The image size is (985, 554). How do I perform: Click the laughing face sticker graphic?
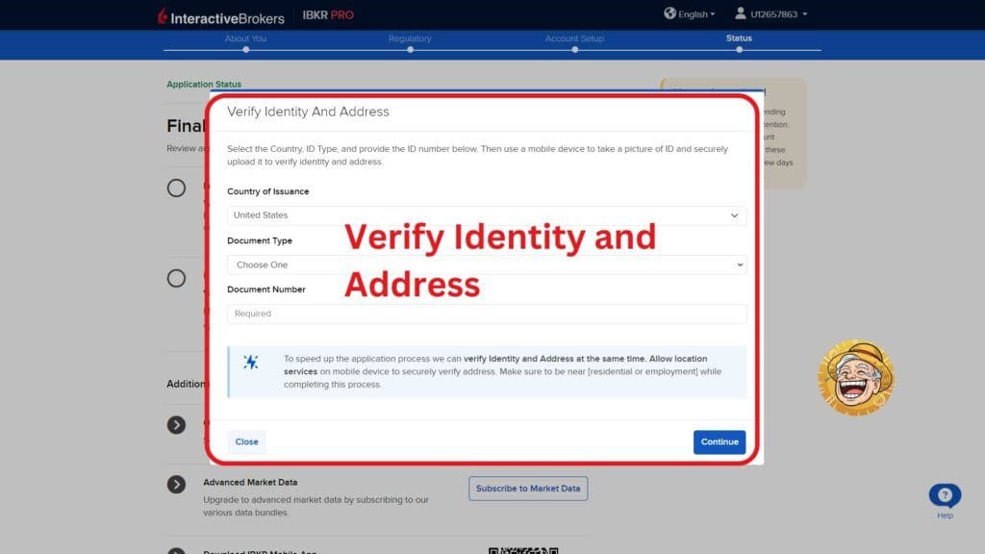855,377
